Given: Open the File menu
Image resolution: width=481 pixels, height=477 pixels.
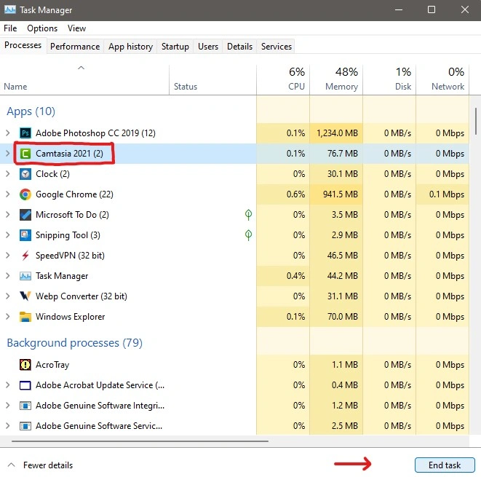Looking at the screenshot, I should click(x=10, y=28).
